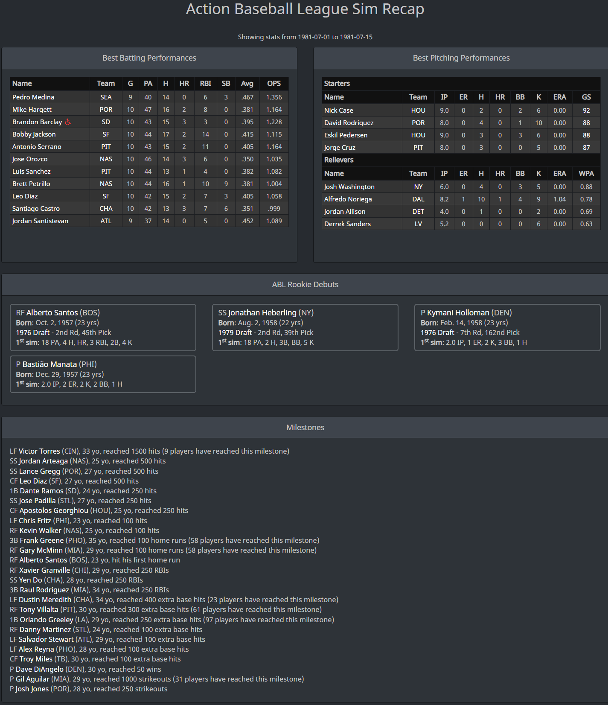Viewport: 608px width, 705px height.
Task: Open Bastião Manata's player page
Action: point(49,364)
